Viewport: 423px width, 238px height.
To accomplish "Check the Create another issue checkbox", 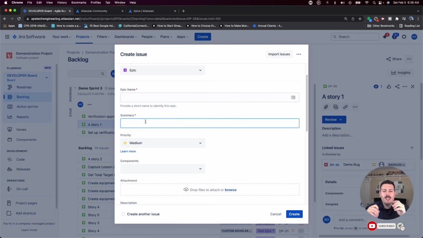I will click(123, 214).
